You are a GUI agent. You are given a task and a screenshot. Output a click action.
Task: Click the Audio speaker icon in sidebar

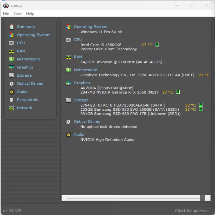(x=11, y=92)
